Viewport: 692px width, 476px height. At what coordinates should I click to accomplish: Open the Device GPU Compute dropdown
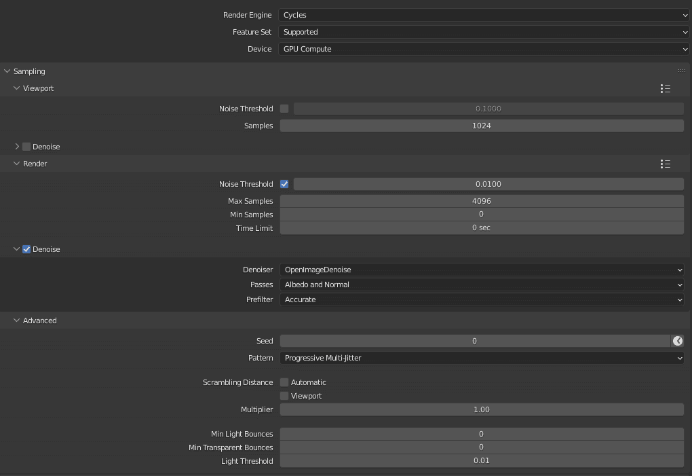pyautogui.click(x=484, y=49)
